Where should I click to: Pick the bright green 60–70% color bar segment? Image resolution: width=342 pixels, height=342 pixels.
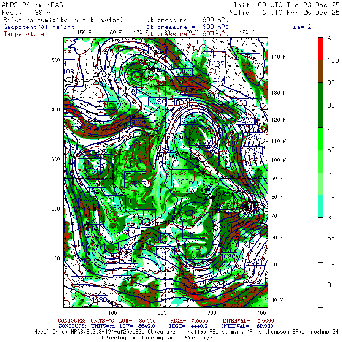point(320,139)
